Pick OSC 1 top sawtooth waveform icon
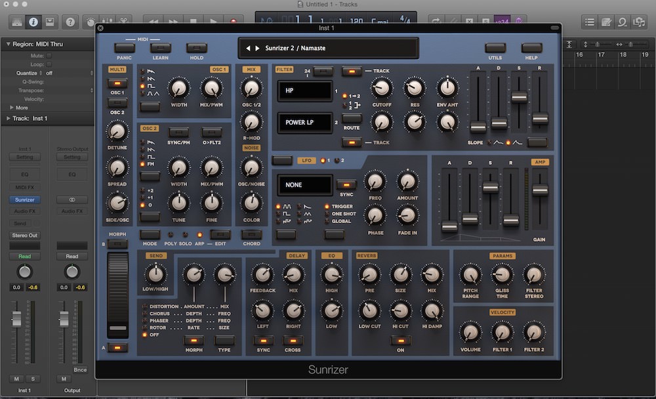The height and width of the screenshot is (399, 656). pos(151,72)
